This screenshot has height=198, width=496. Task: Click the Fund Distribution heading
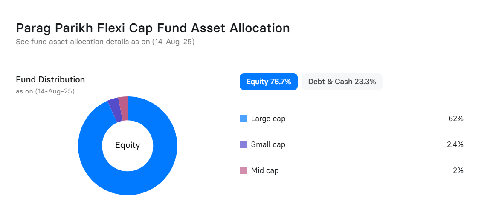pos(50,80)
